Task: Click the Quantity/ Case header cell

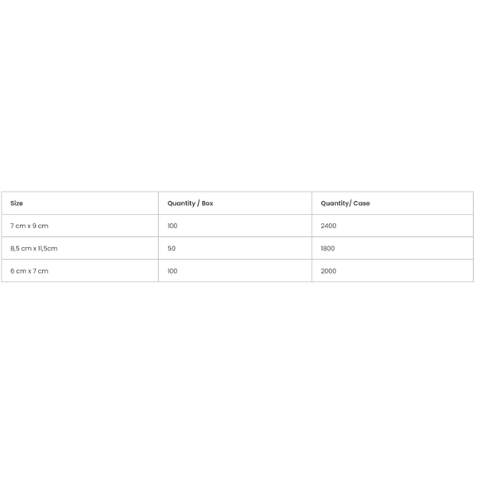Action: 393,204
